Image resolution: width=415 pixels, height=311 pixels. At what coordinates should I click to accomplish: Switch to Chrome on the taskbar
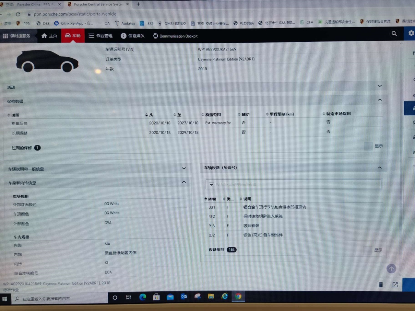coord(238,296)
